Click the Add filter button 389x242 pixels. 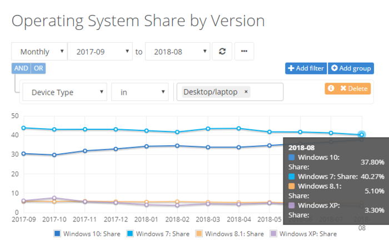(x=306, y=68)
